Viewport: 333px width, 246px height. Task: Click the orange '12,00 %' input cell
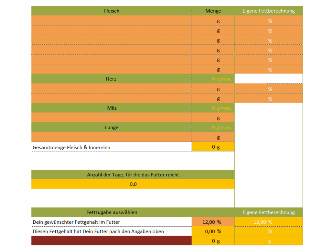pyautogui.click(x=213, y=221)
